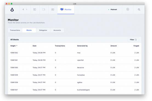Click the Date column header
Image resolution: width=152 pixels, height=101 pixels.
[35, 46]
